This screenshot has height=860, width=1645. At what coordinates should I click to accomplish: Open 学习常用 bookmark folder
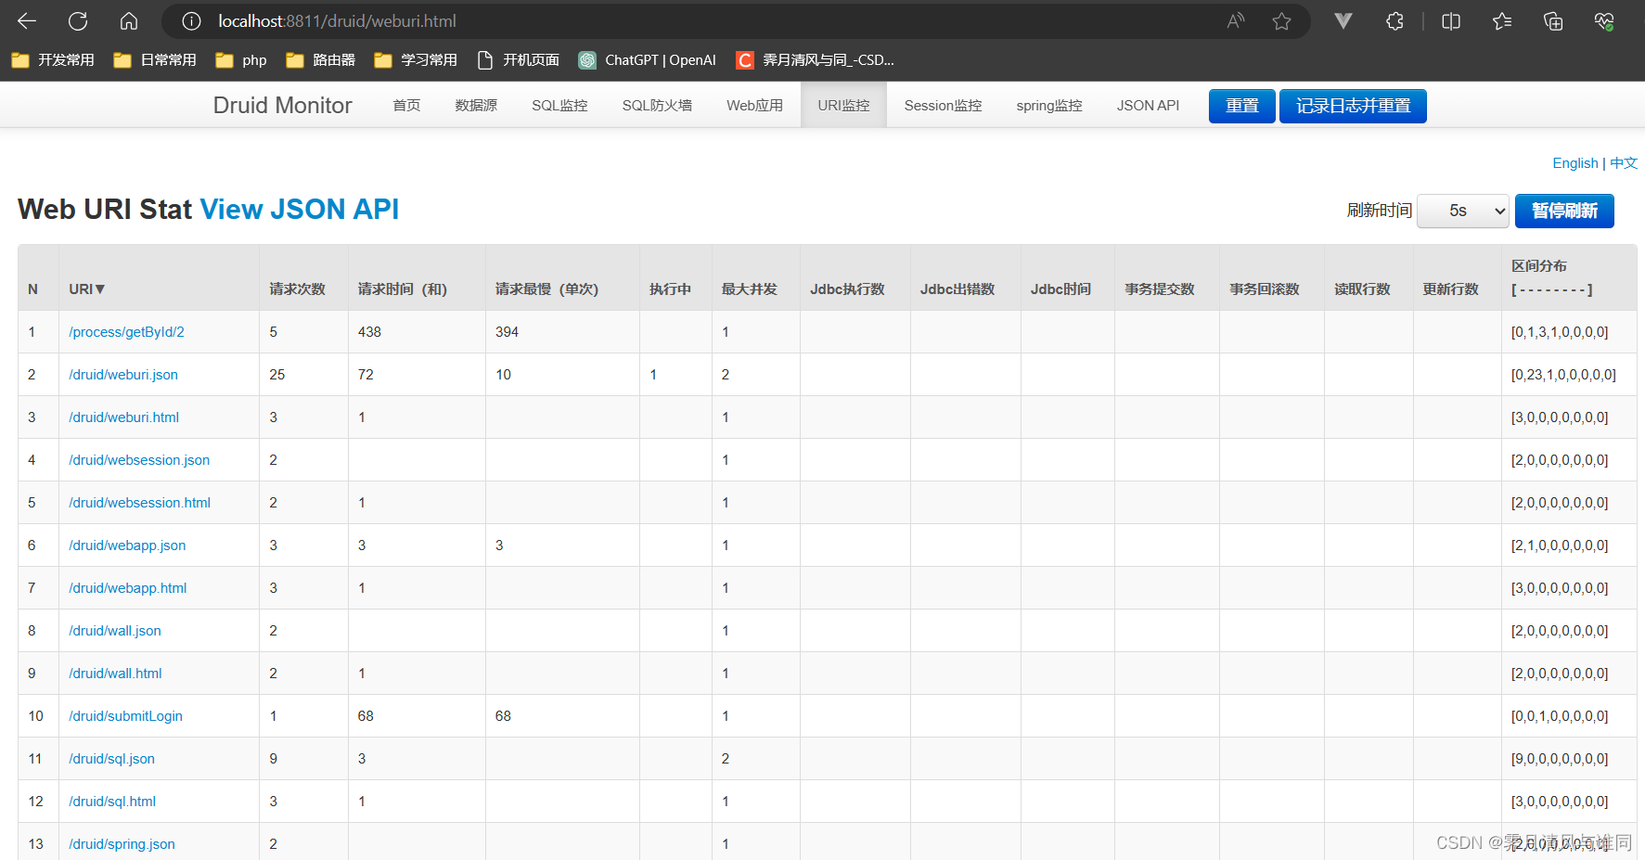coord(416,59)
